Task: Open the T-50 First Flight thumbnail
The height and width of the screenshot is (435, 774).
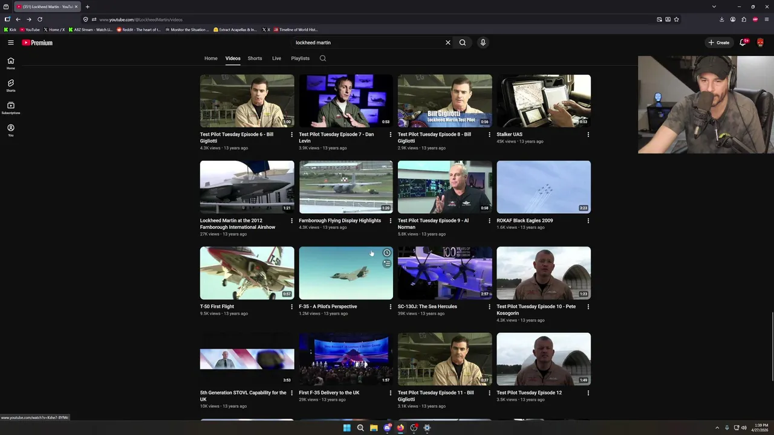Action: pos(247,273)
